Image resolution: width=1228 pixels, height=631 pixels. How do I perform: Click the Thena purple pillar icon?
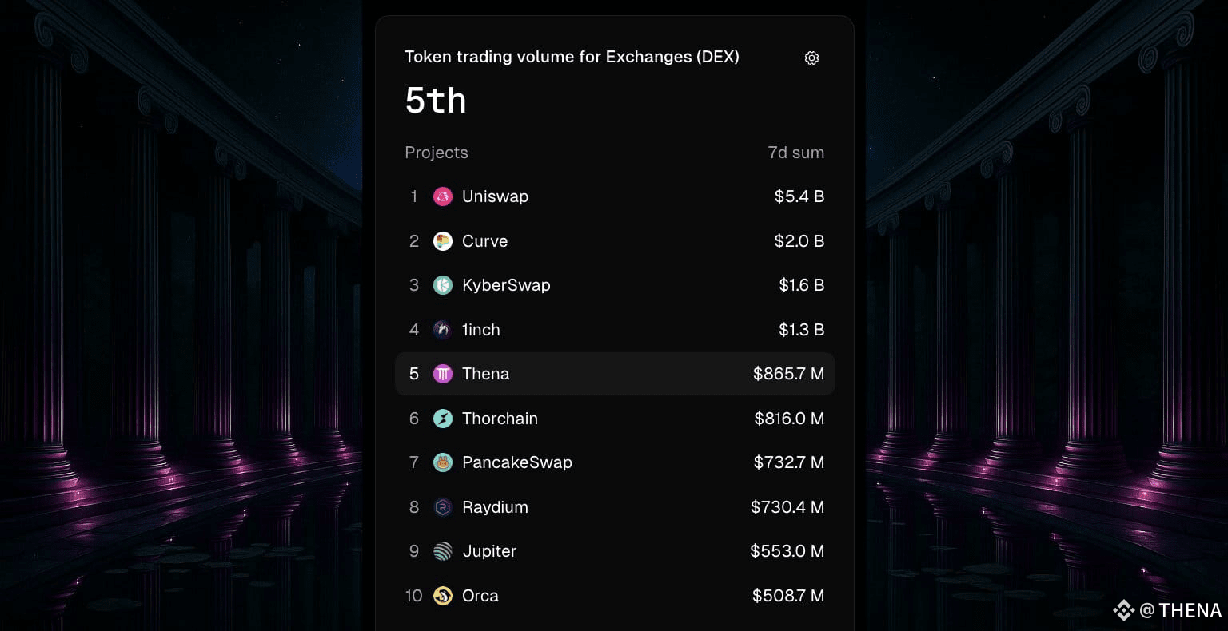coord(443,374)
